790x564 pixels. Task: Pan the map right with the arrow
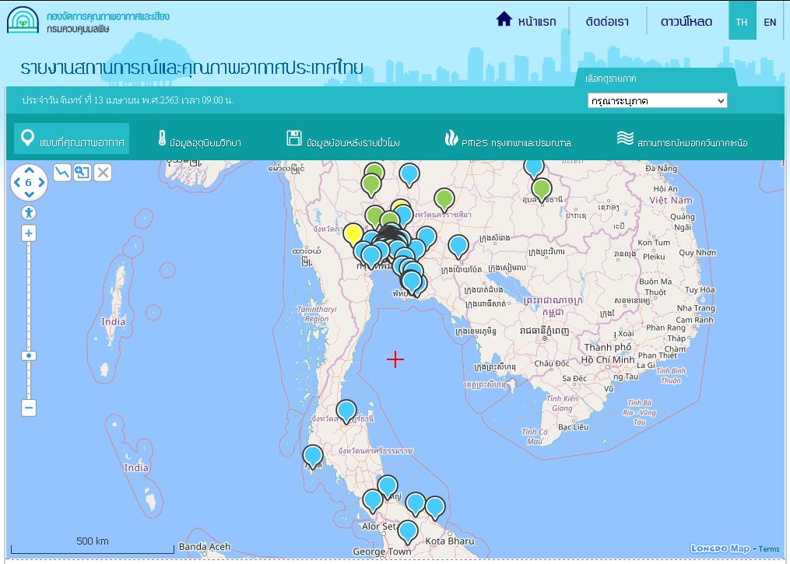click(x=41, y=182)
